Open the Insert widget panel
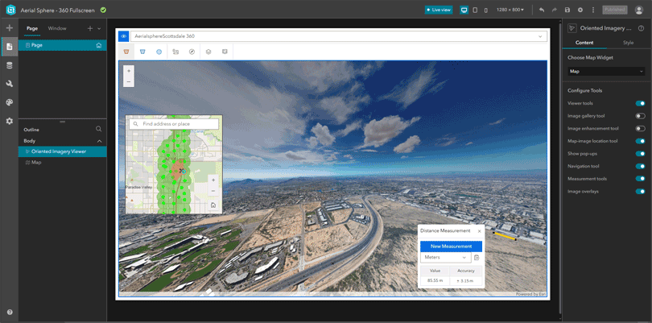This screenshot has height=323, width=652. point(9,28)
